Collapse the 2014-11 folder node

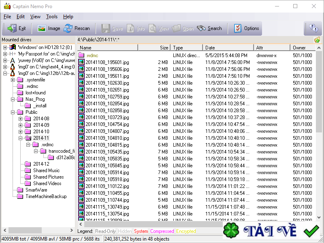21,138
